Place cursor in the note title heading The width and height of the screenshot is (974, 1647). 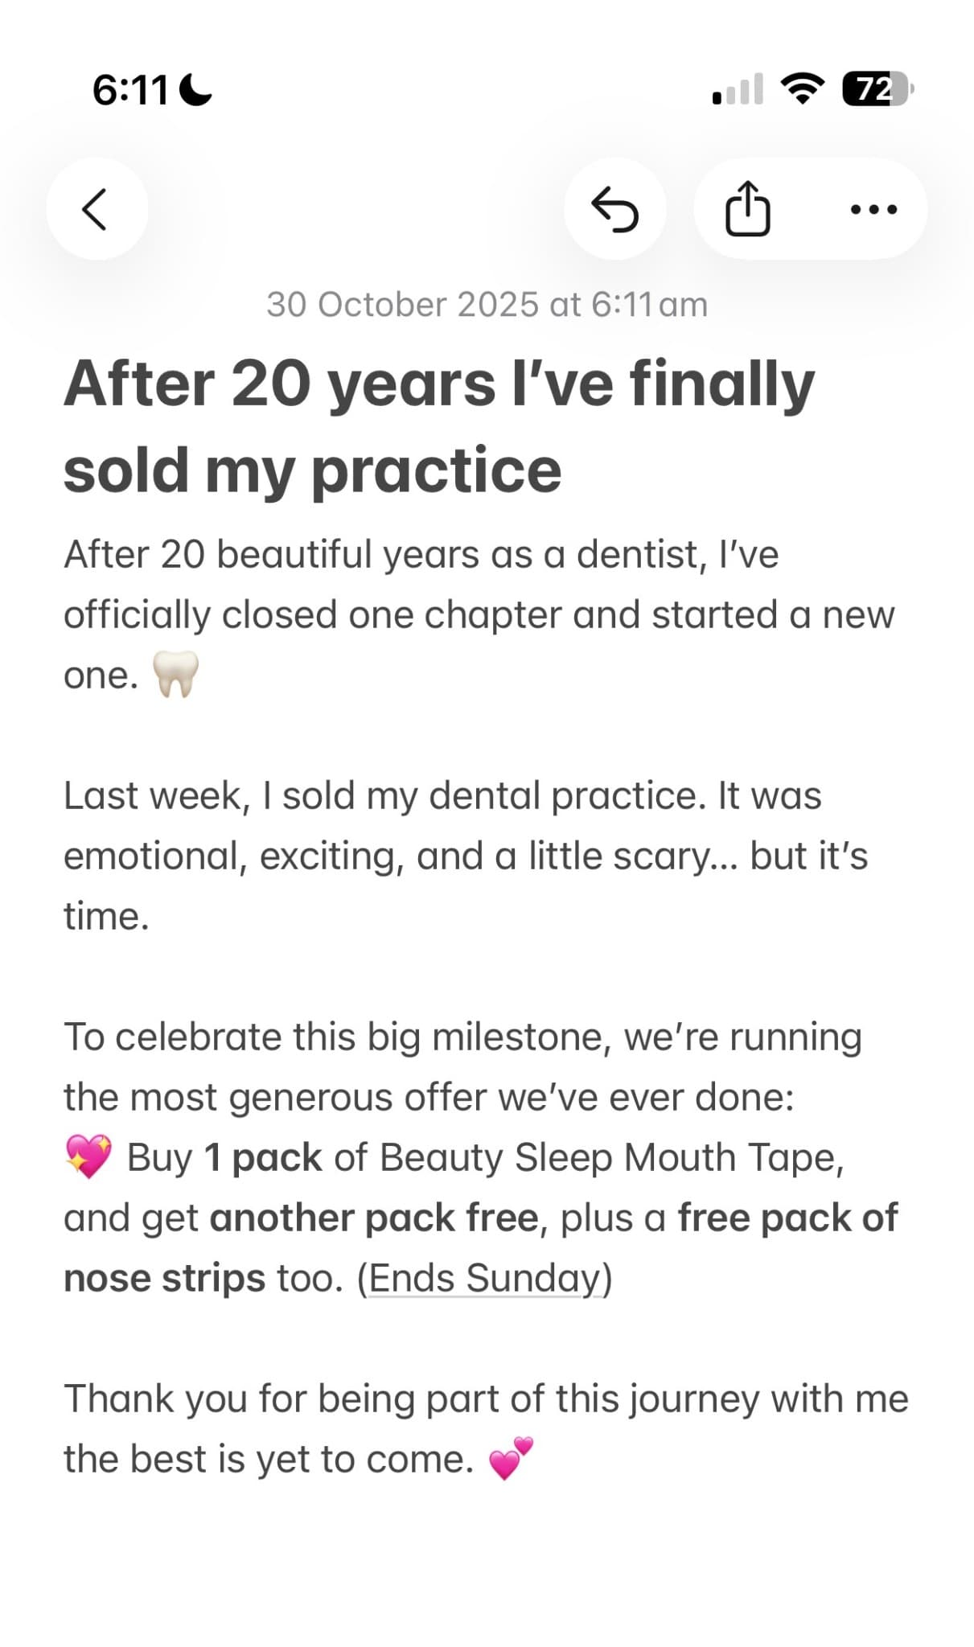pyautogui.click(x=439, y=426)
